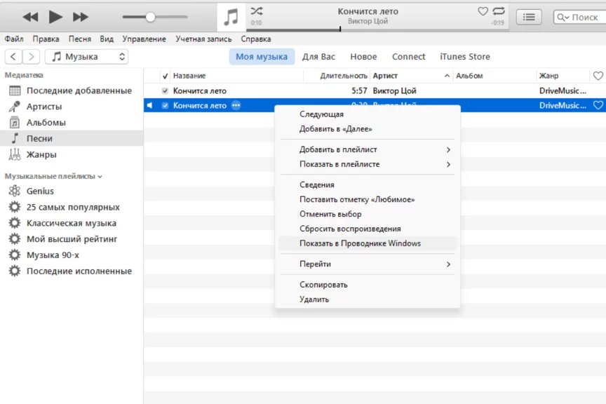Switch to the iTunes Store tab
Viewport: 606px width, 404px height.
point(464,57)
